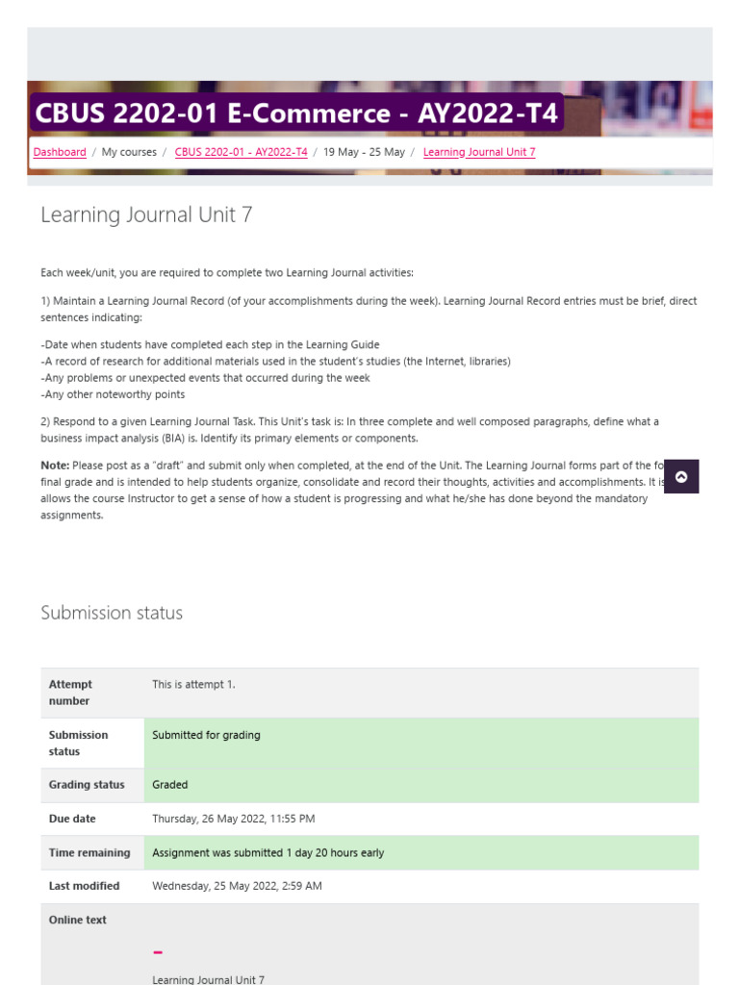
Task: Select the My courses breadcrumb item
Action: [x=129, y=152]
